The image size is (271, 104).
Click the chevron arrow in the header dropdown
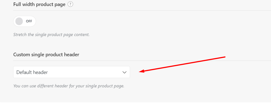(125, 72)
